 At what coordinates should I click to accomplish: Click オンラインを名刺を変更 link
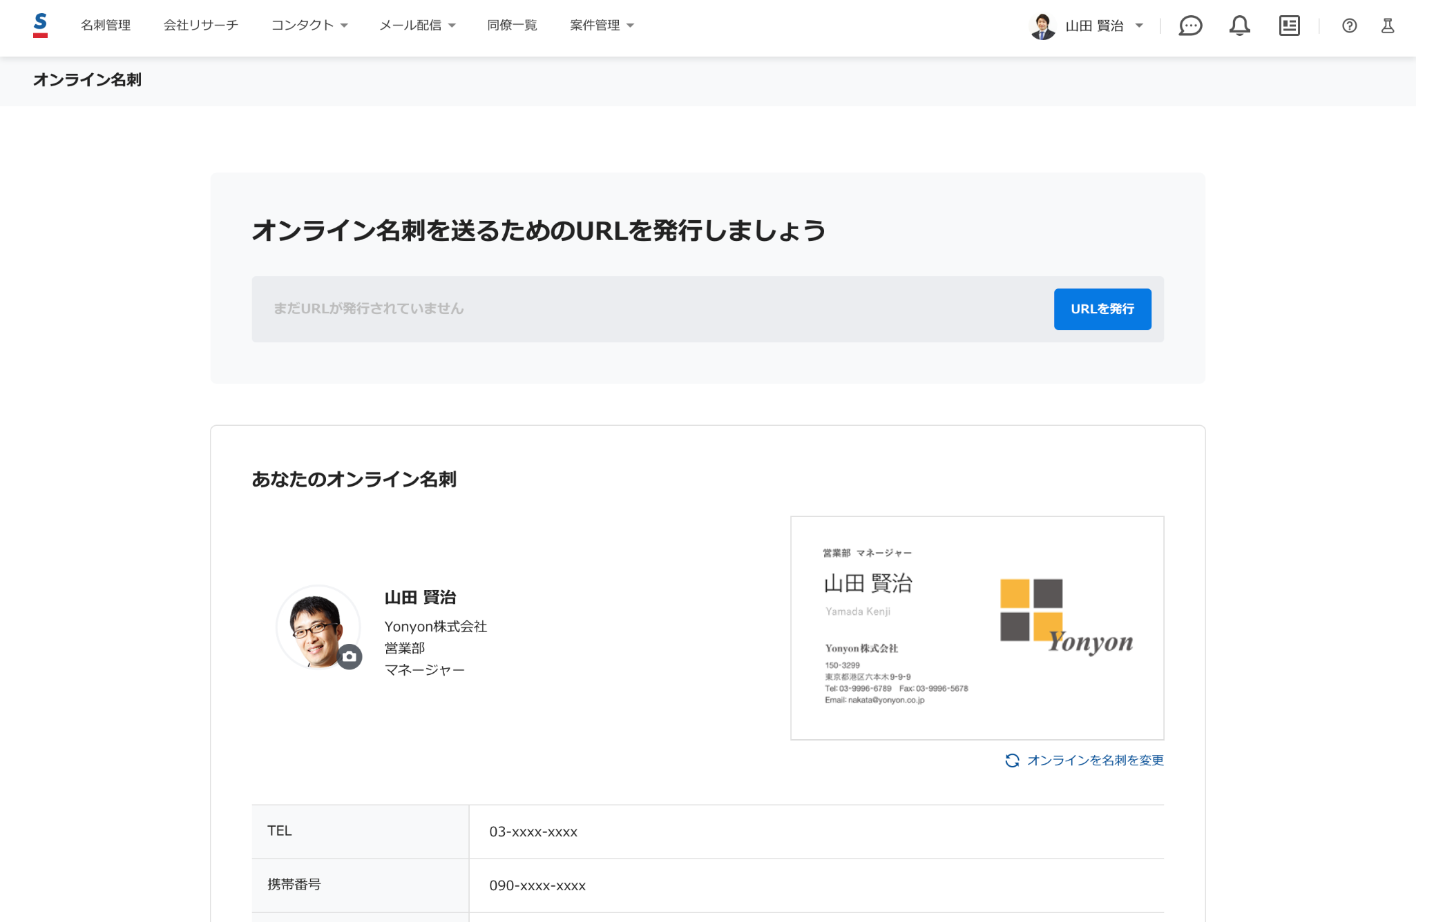click(1095, 760)
